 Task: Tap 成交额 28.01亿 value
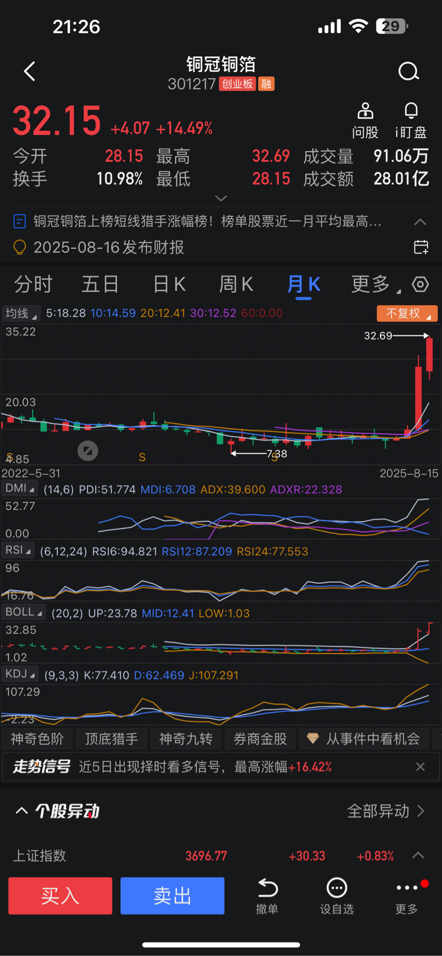[401, 179]
